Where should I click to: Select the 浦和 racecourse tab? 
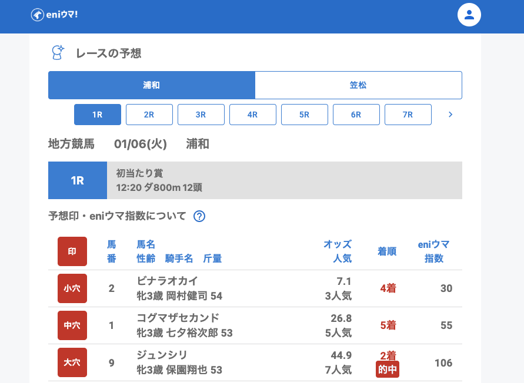152,85
